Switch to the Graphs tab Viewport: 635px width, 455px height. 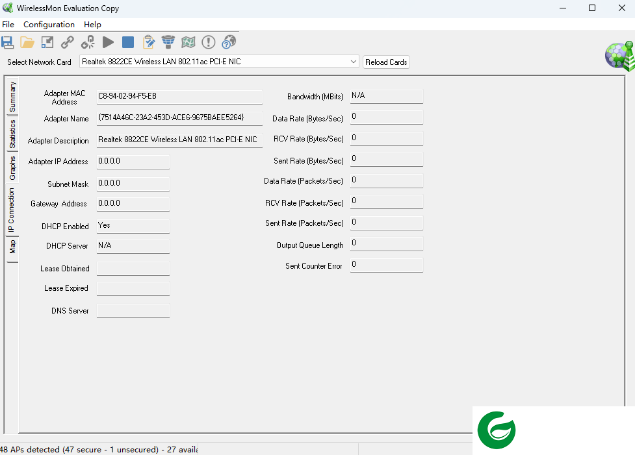pos(12,168)
